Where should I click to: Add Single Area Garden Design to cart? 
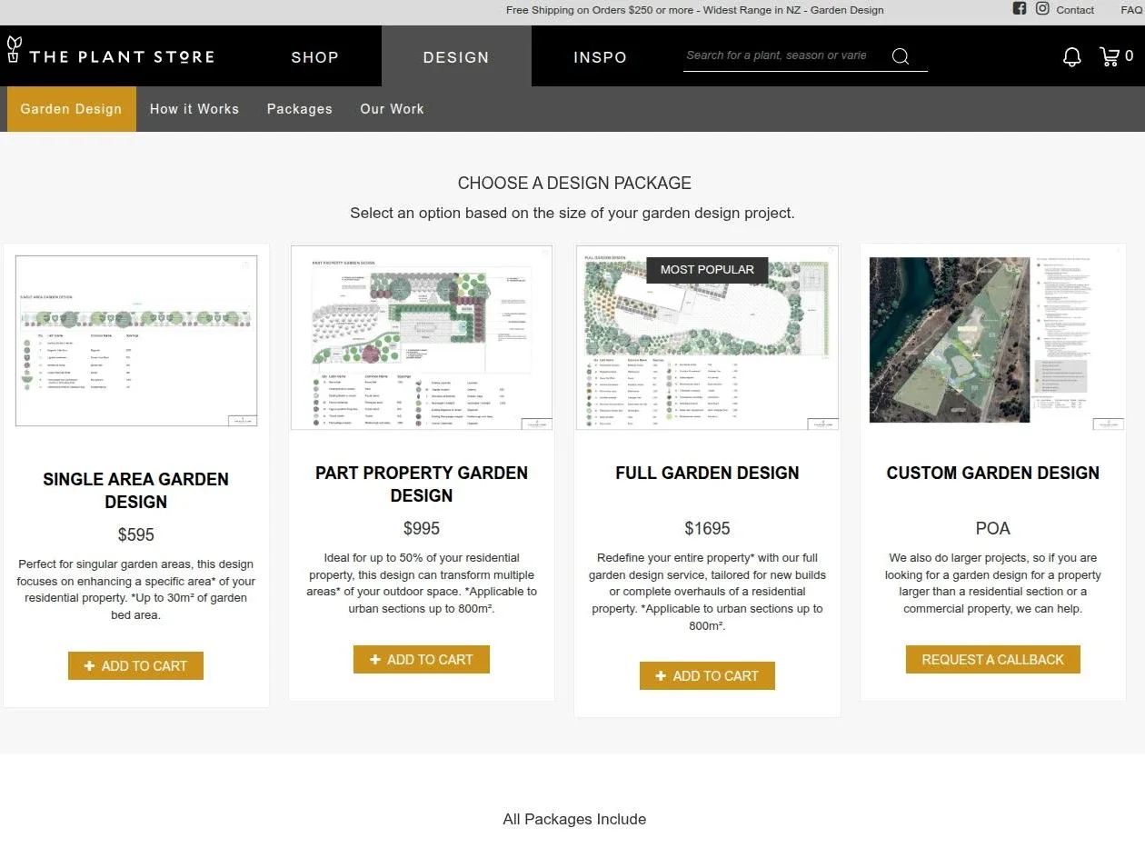click(135, 665)
